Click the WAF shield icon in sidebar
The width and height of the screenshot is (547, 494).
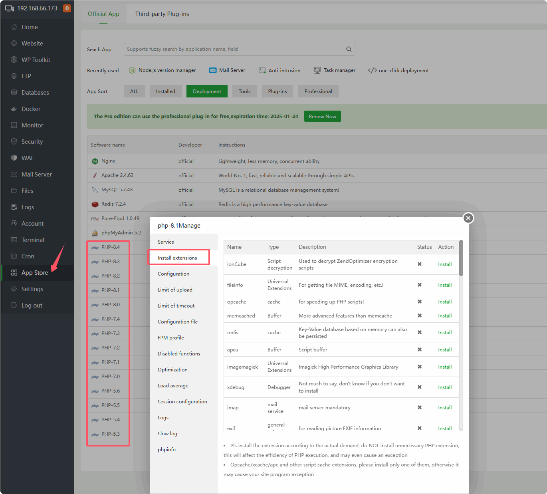point(14,158)
